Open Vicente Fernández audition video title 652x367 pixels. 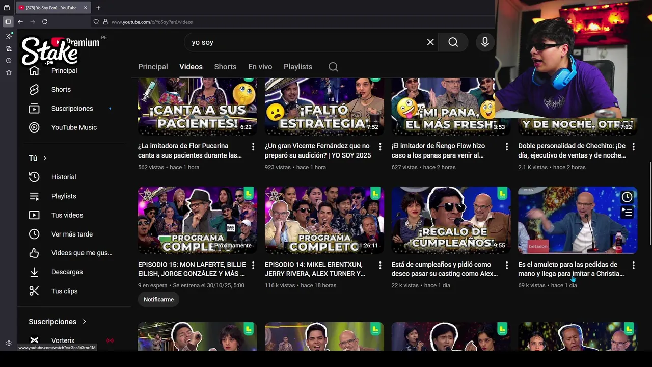[318, 151]
